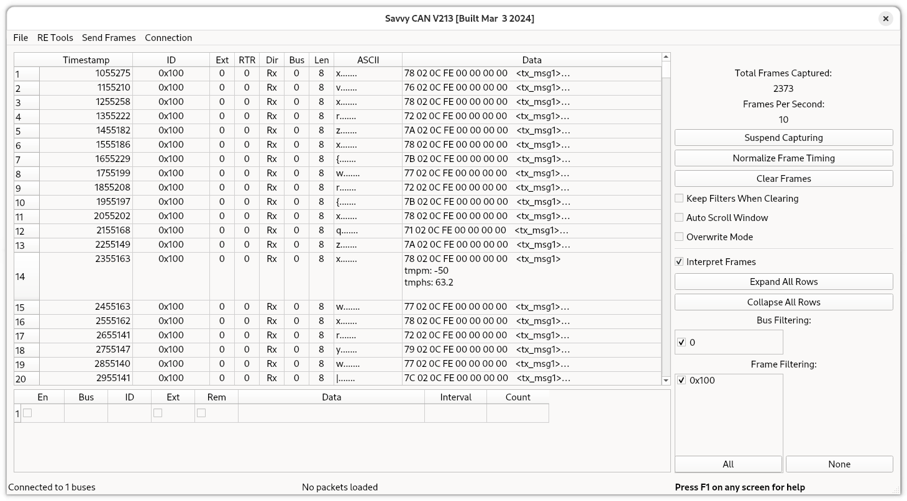The width and height of the screenshot is (907, 501).
Task: Collapse all rows in the frame list
Action: 783,302
